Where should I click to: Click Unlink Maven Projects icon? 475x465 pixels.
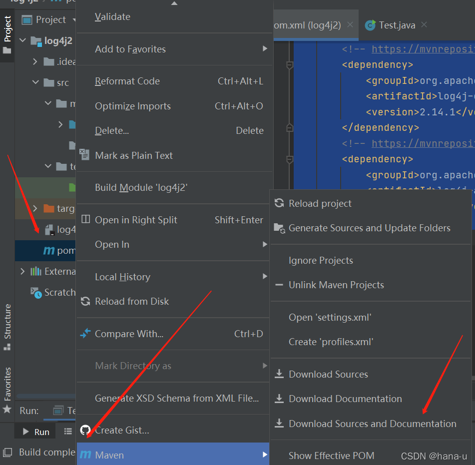click(279, 285)
